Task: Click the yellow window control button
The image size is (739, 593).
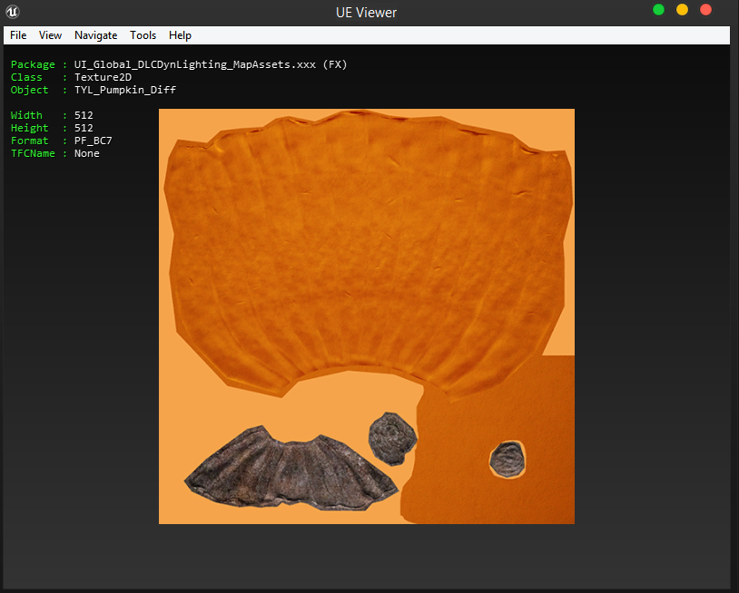Action: pyautogui.click(x=682, y=10)
